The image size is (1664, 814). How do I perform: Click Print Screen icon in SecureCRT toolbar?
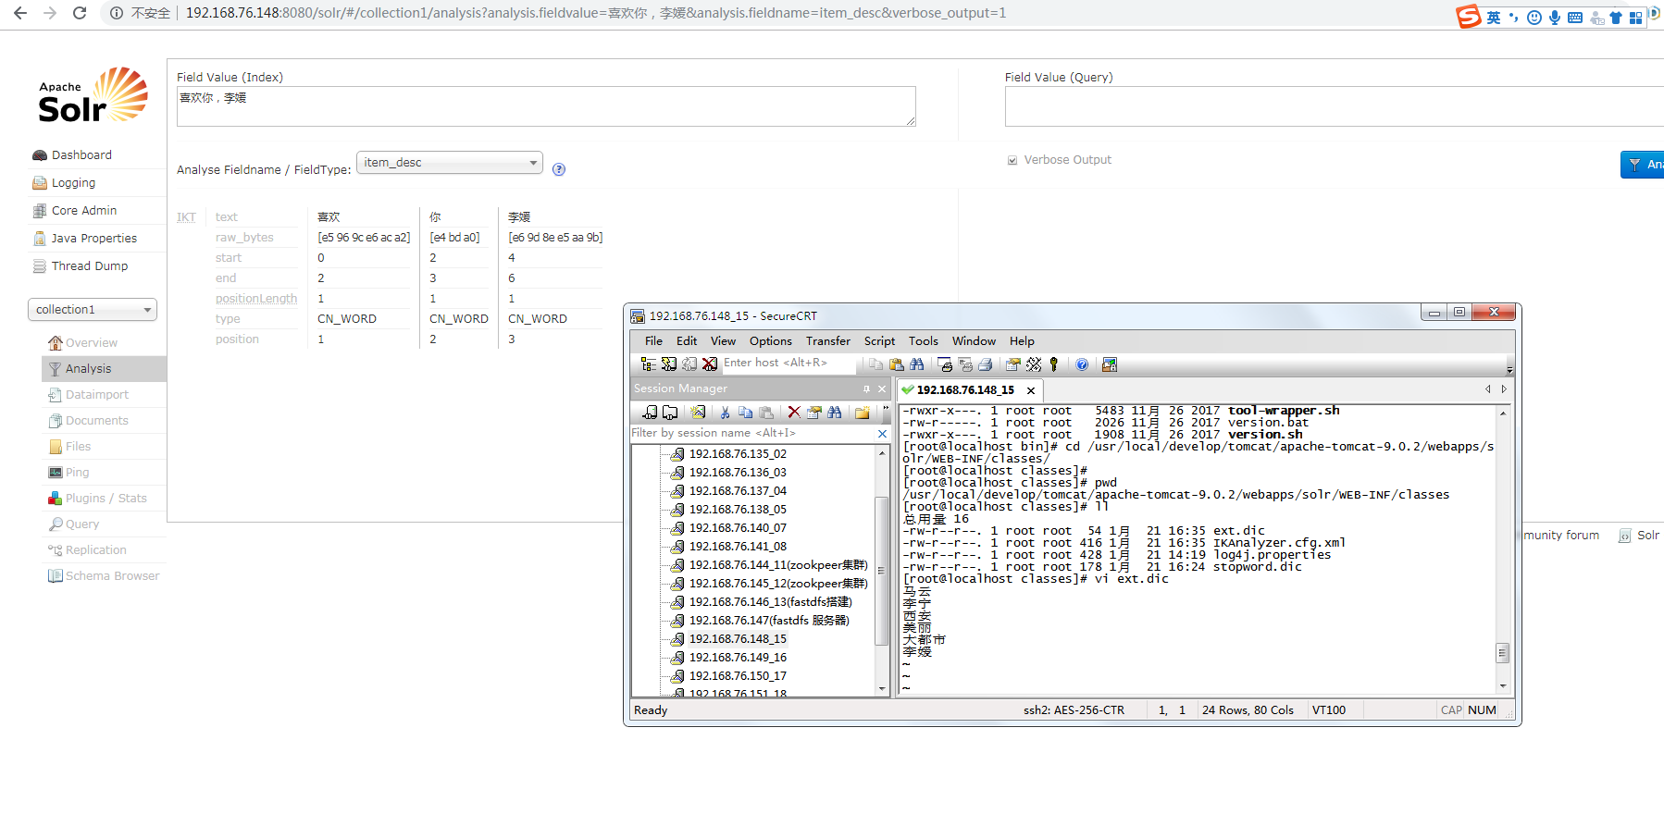945,364
